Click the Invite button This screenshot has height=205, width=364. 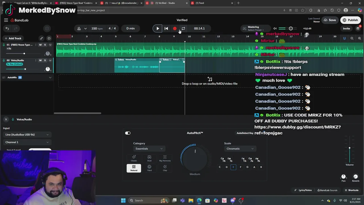click(346, 28)
